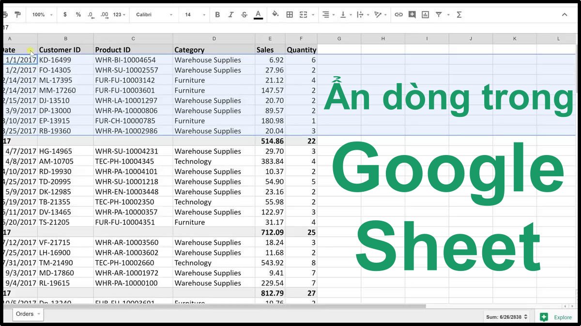This screenshot has height=326, width=581.
Task: Open the Functions (sigma) icon
Action: pyautogui.click(x=459, y=14)
